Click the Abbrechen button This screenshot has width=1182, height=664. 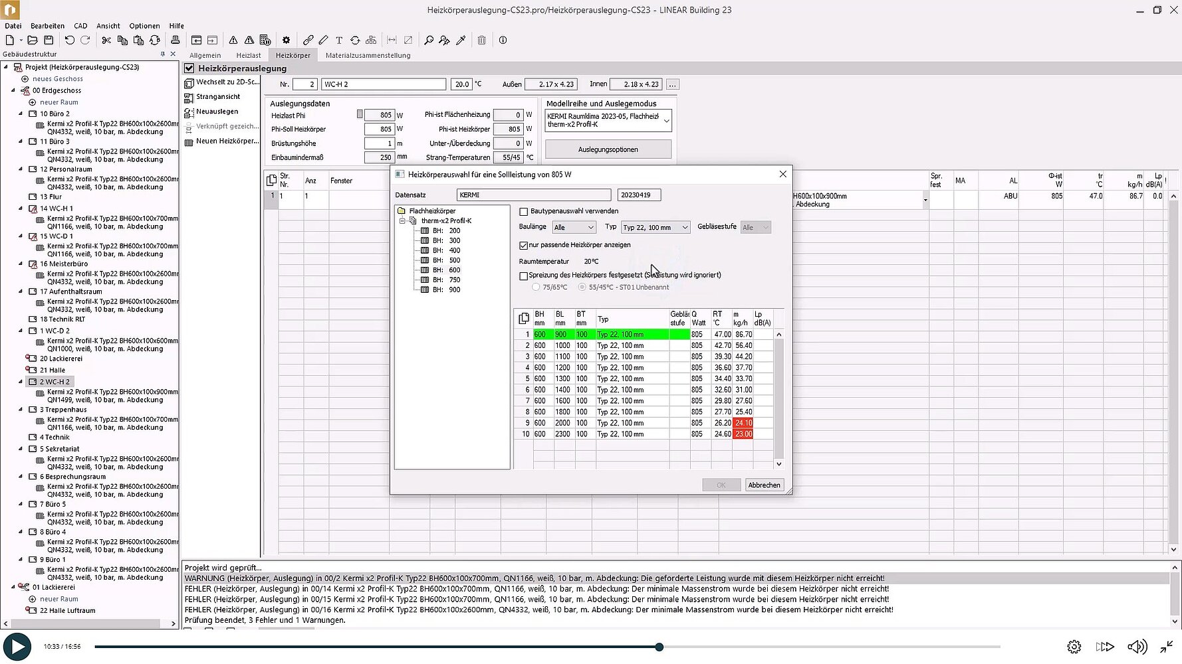coord(764,485)
